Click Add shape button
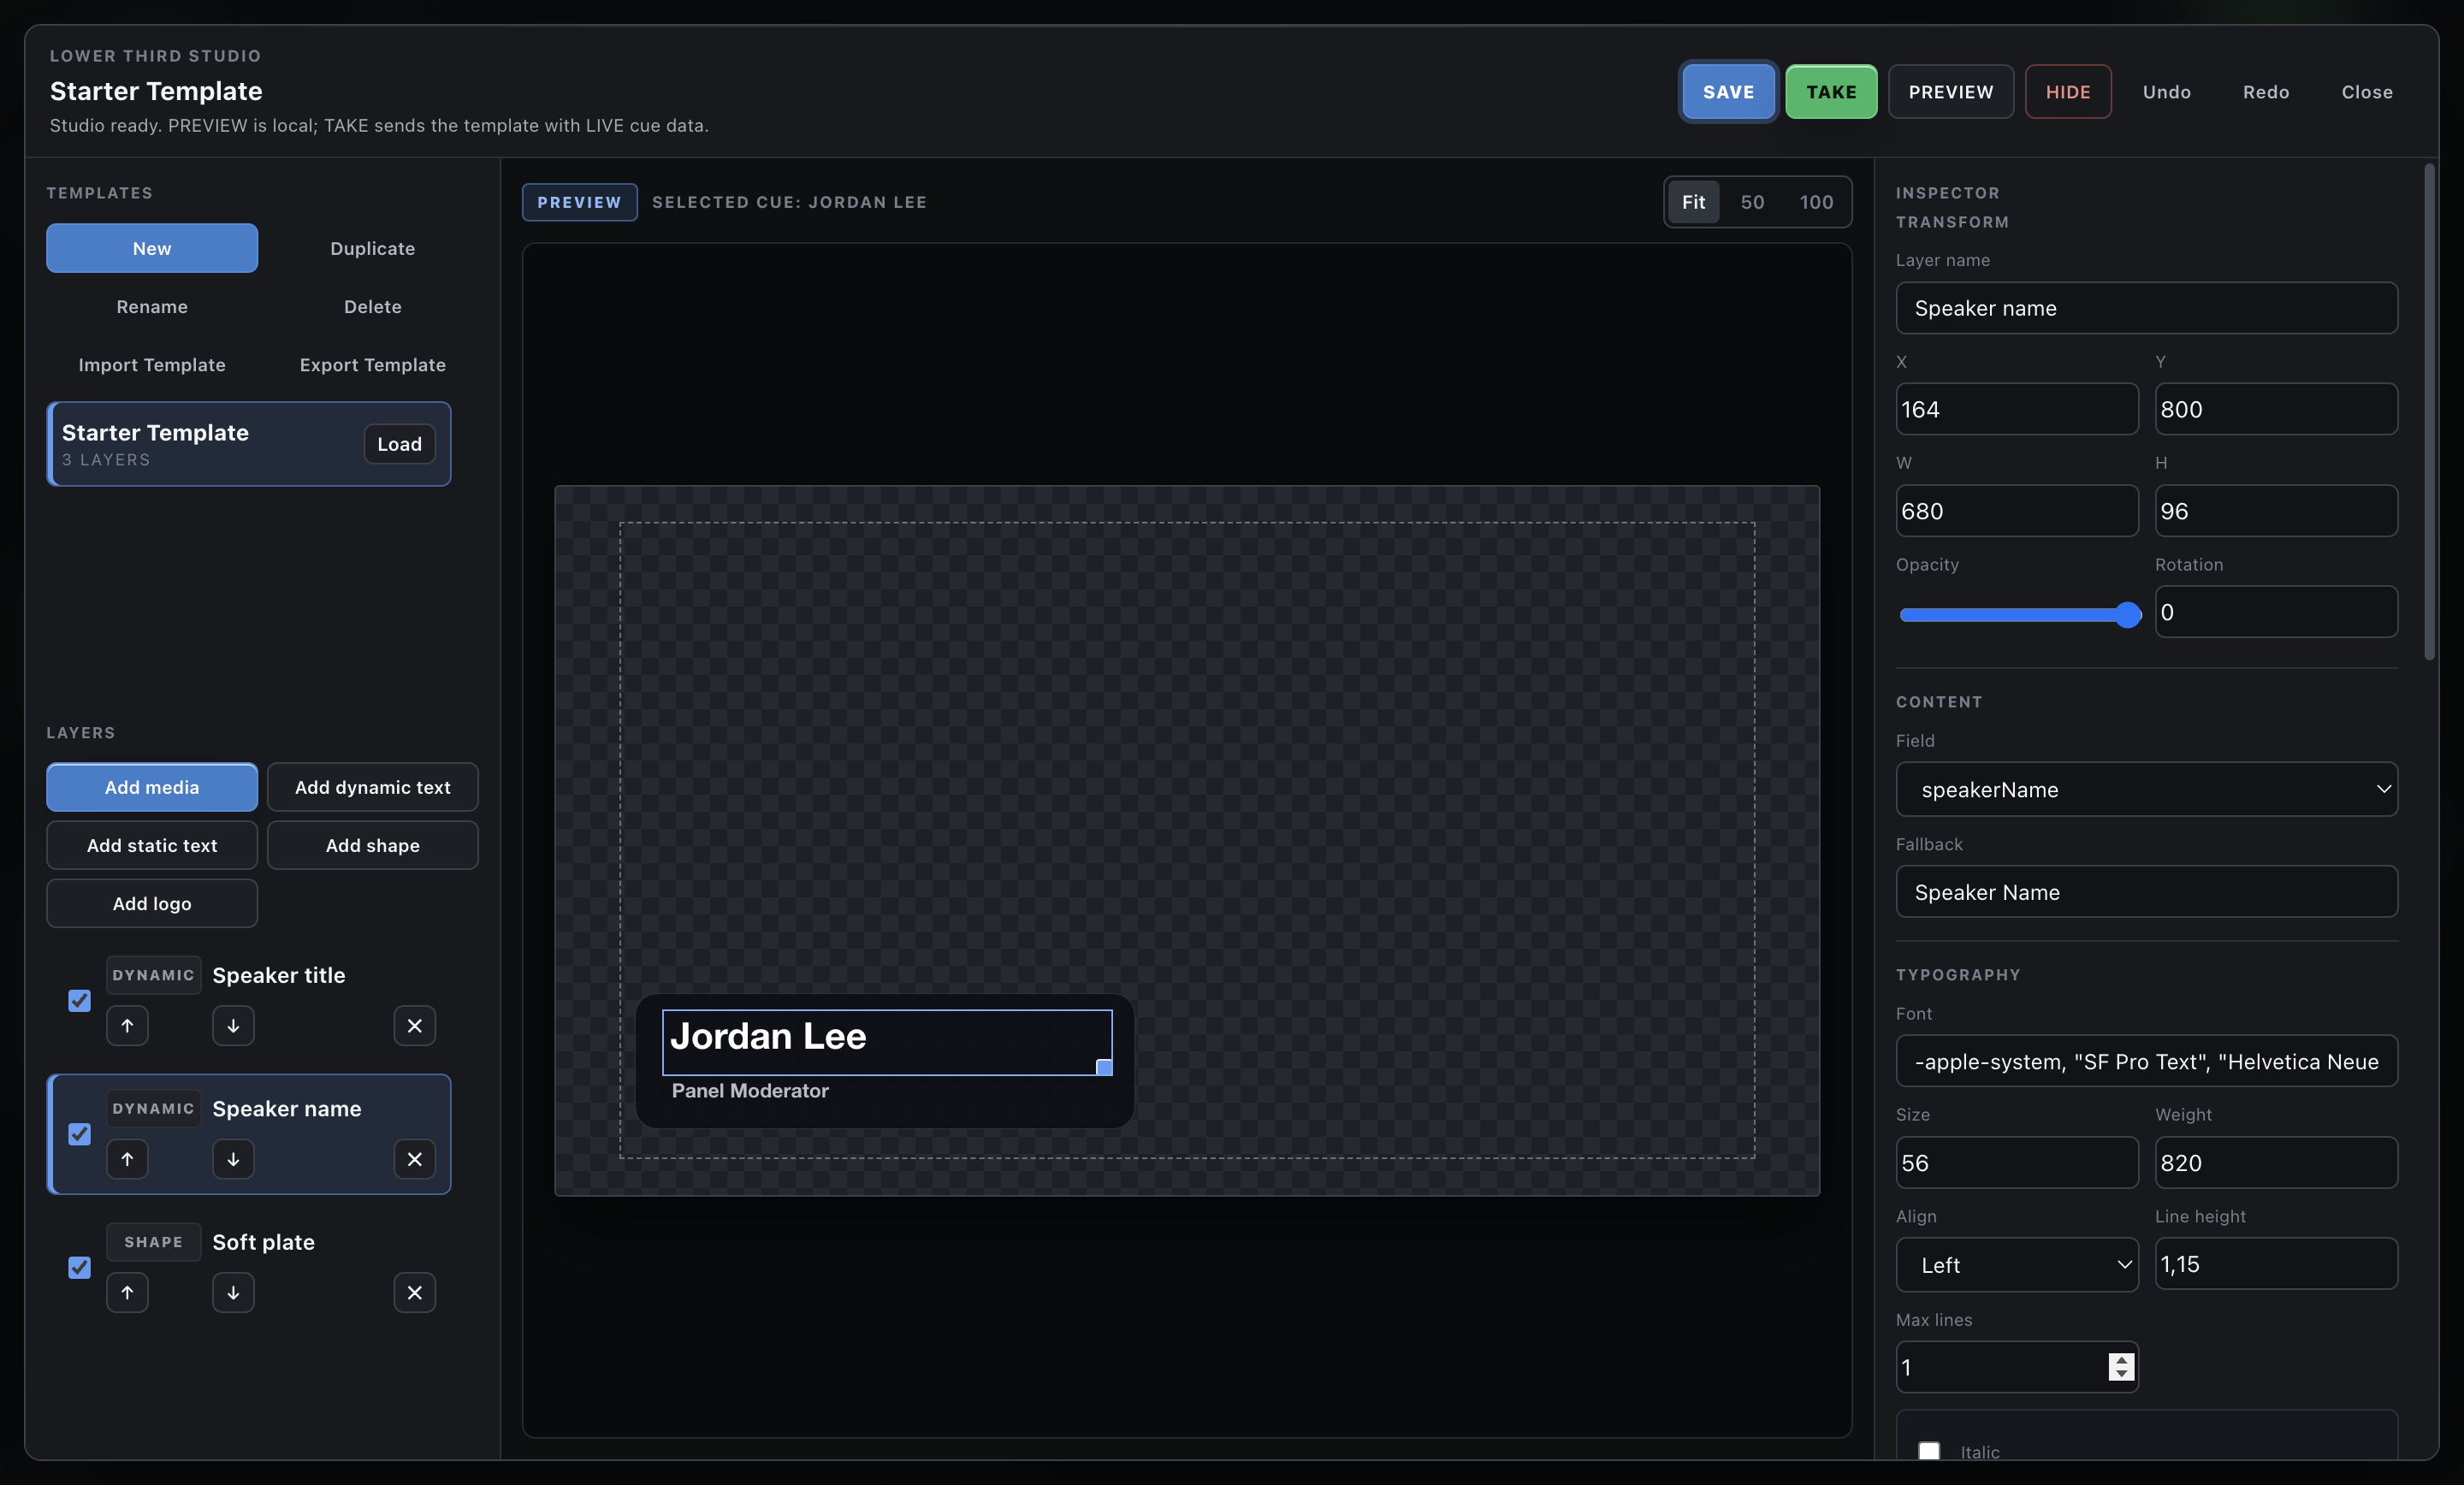The width and height of the screenshot is (2464, 1485). [x=373, y=845]
